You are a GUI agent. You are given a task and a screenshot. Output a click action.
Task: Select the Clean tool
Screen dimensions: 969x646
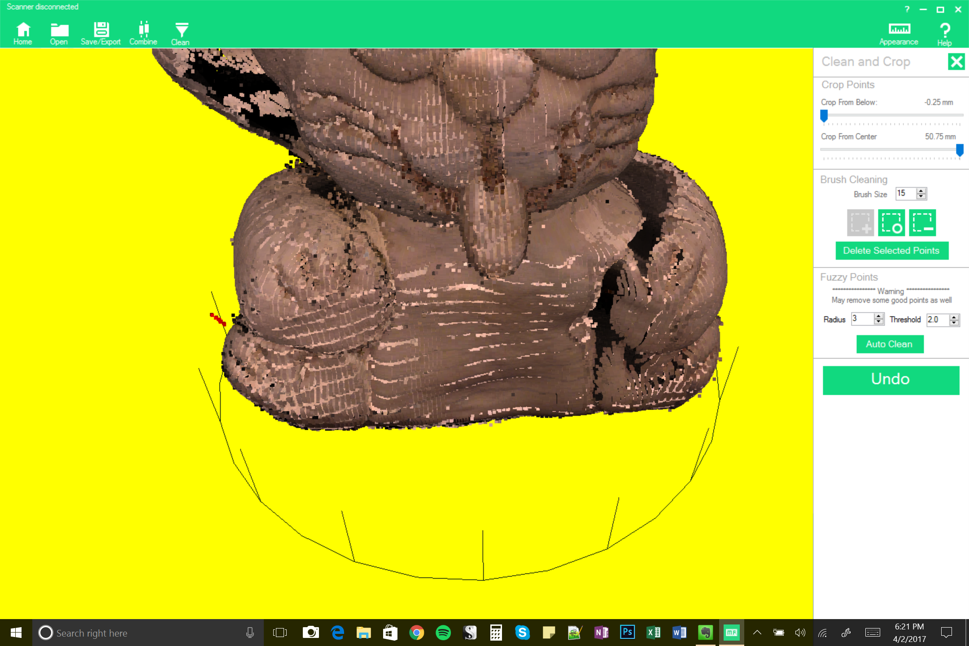pyautogui.click(x=180, y=31)
